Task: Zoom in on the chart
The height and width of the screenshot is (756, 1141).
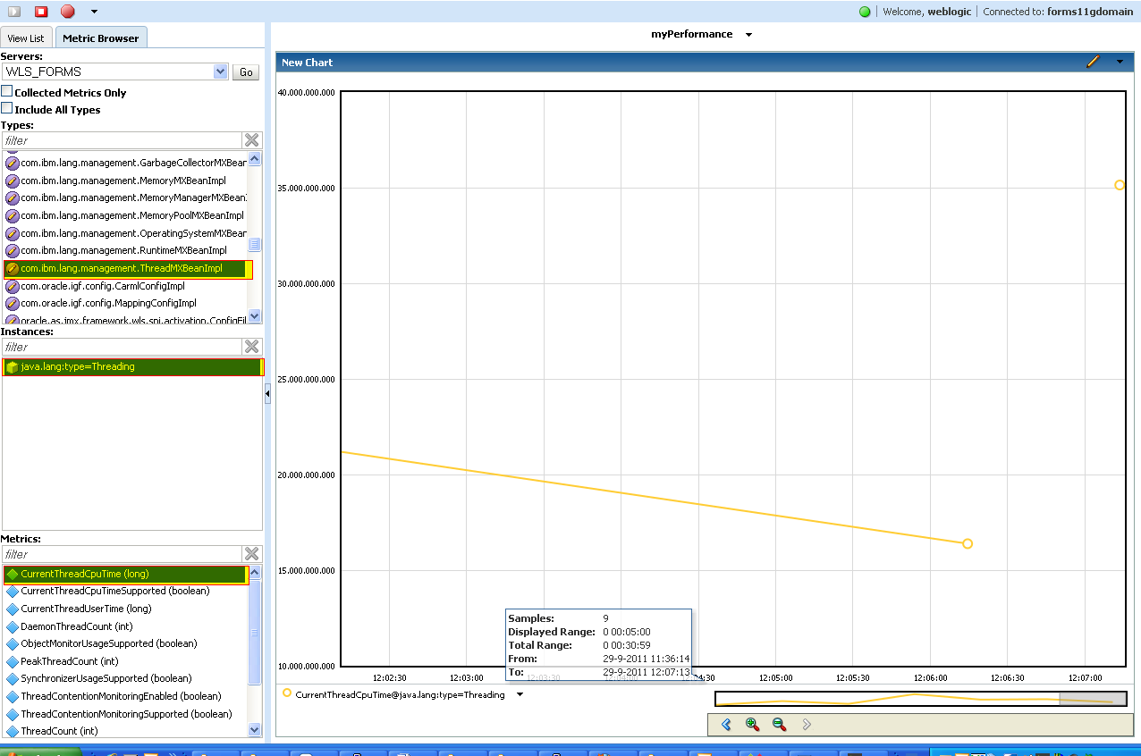Action: 752,725
